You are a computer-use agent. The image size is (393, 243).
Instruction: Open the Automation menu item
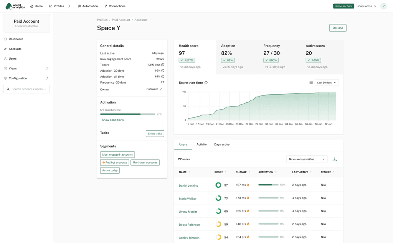[88, 6]
